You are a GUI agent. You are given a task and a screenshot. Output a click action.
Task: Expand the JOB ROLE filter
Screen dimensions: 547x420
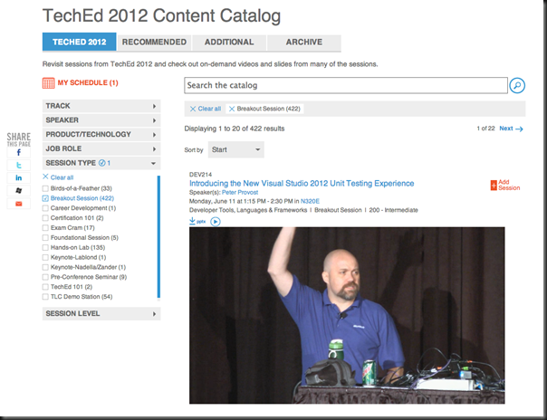[101, 148]
